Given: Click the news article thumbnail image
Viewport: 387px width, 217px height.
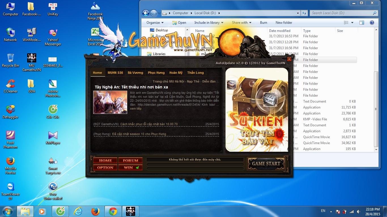Looking at the screenshot, I should point(110,102).
